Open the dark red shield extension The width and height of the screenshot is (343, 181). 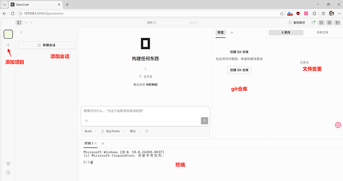click(x=298, y=13)
